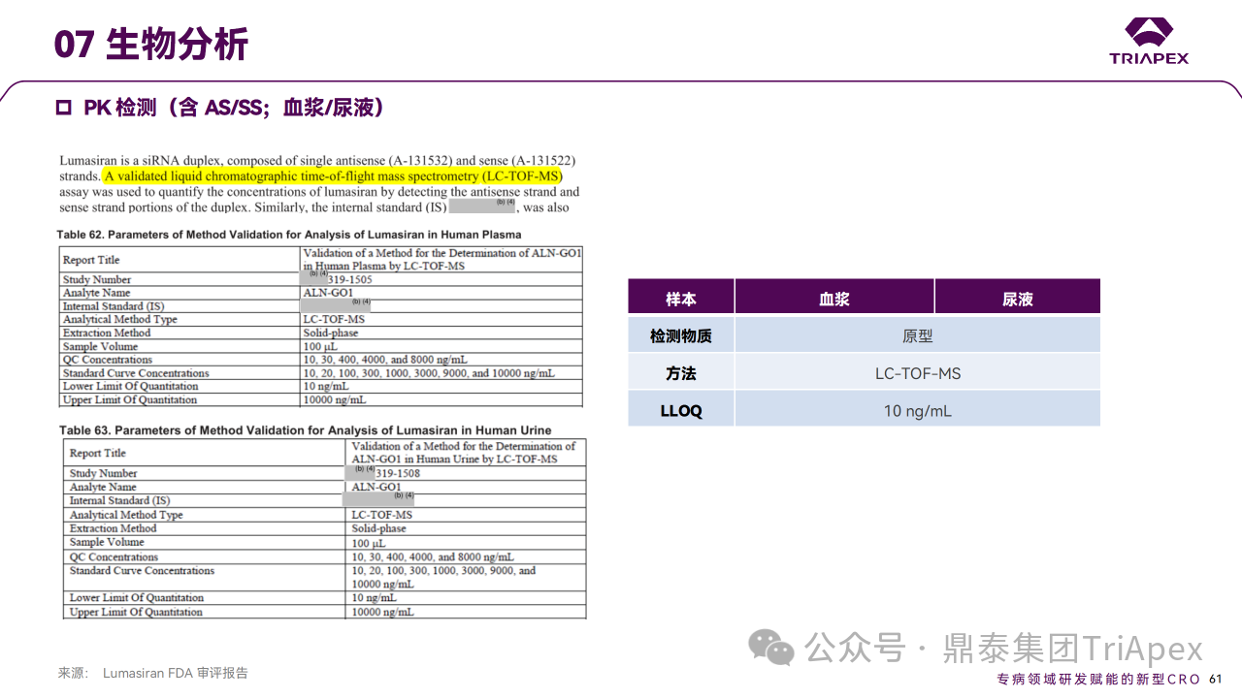Click the 方法 row label
The image size is (1242, 698).
[680, 373]
